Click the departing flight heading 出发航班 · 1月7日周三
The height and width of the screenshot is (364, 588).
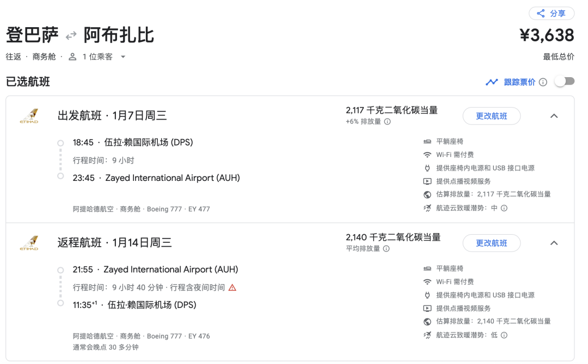pyautogui.click(x=112, y=116)
